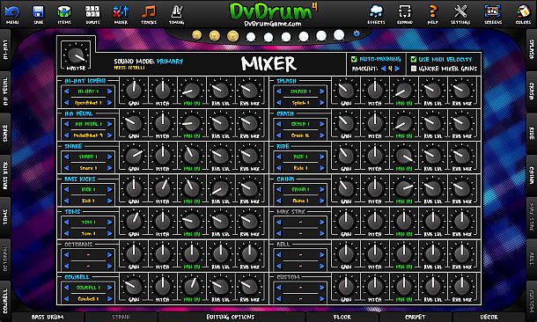
Task: Open the Crash side tab
Action: [x=532, y=91]
